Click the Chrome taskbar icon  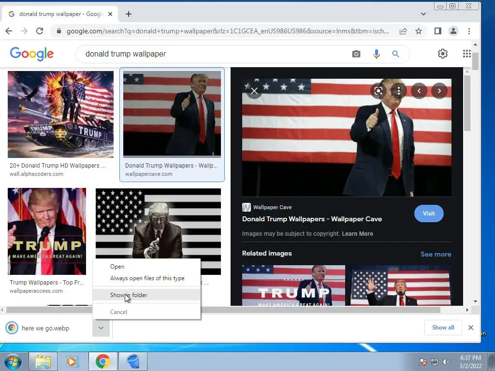click(102, 361)
